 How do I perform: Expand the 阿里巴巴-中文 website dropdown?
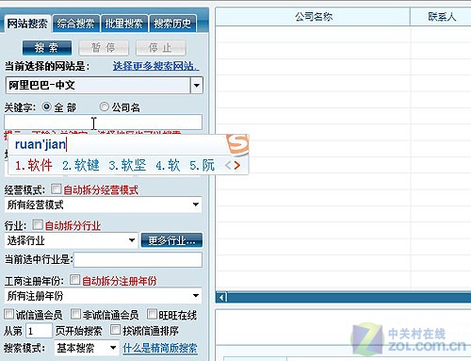(196, 85)
